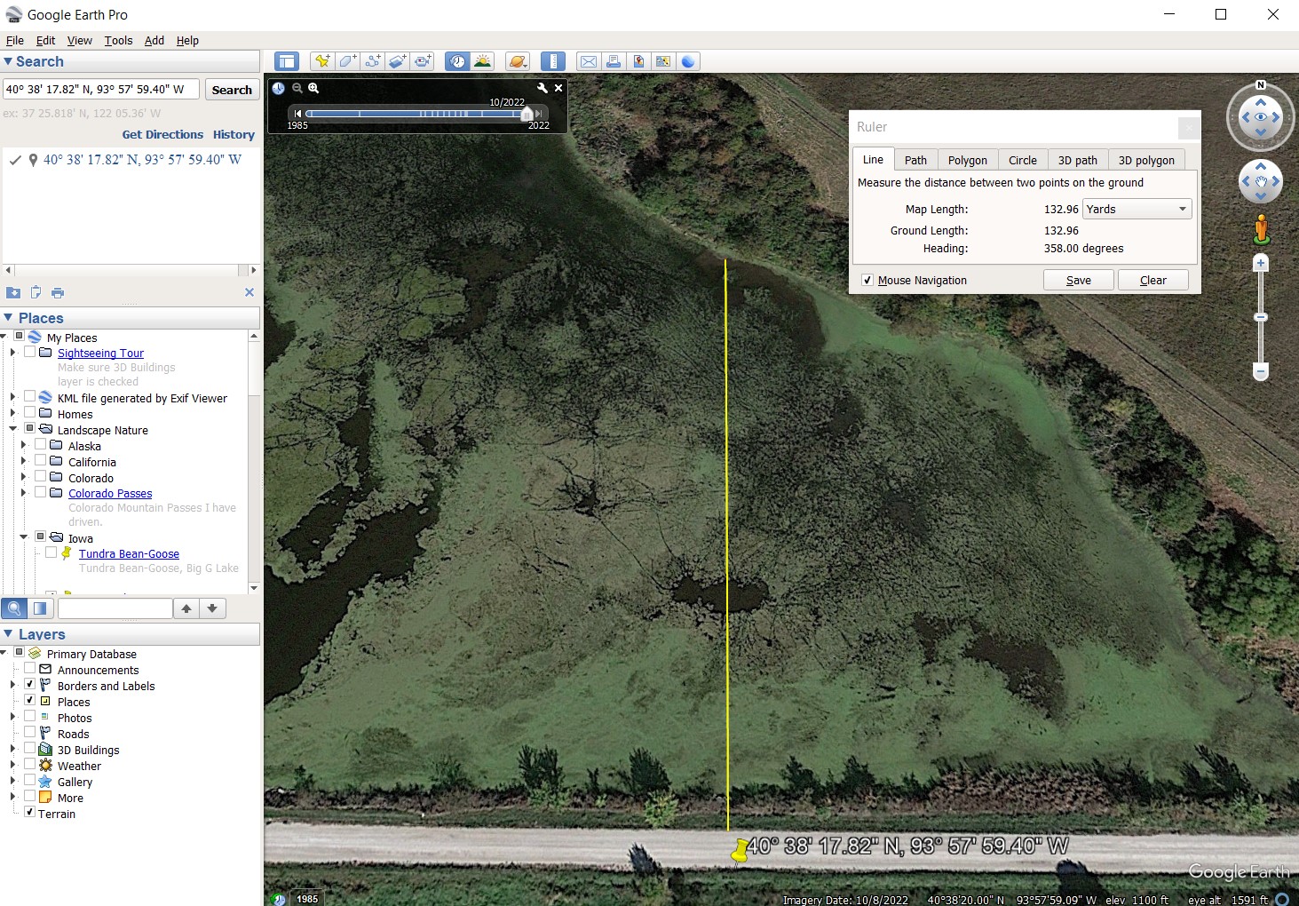
Task: Open time slider options wrench icon
Action: (x=543, y=88)
